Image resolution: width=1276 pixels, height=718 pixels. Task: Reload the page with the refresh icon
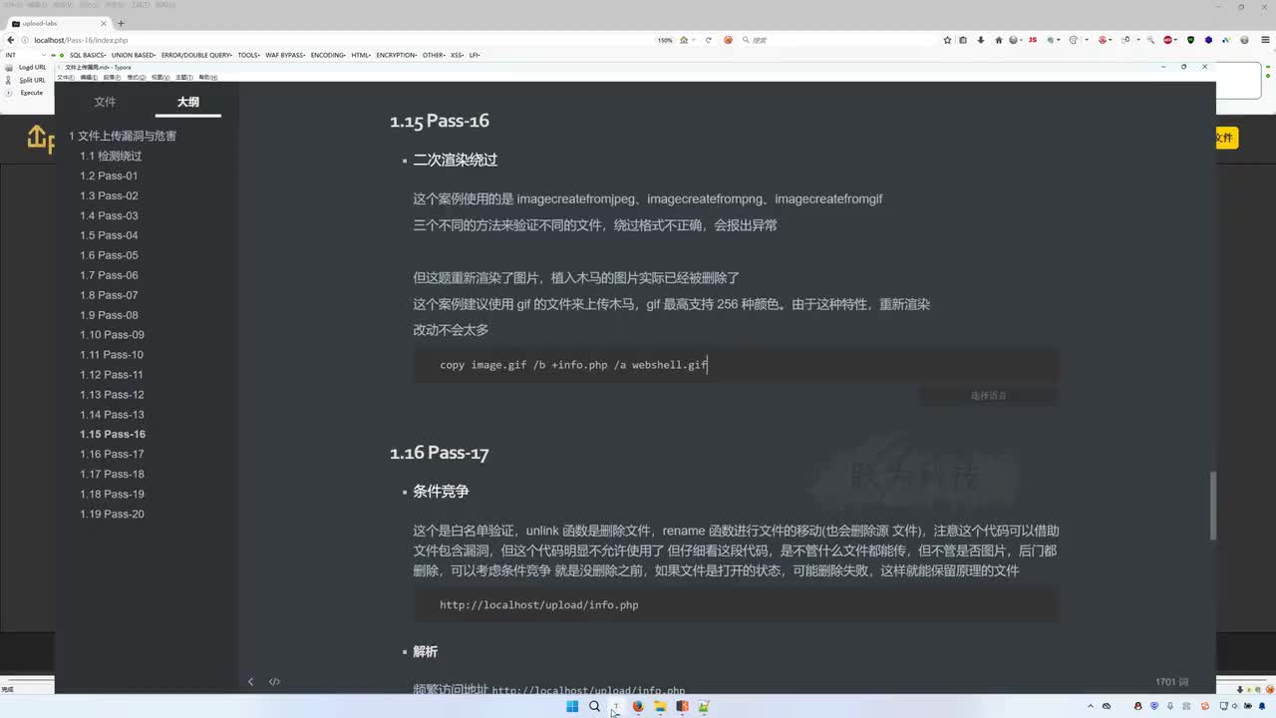tap(709, 40)
